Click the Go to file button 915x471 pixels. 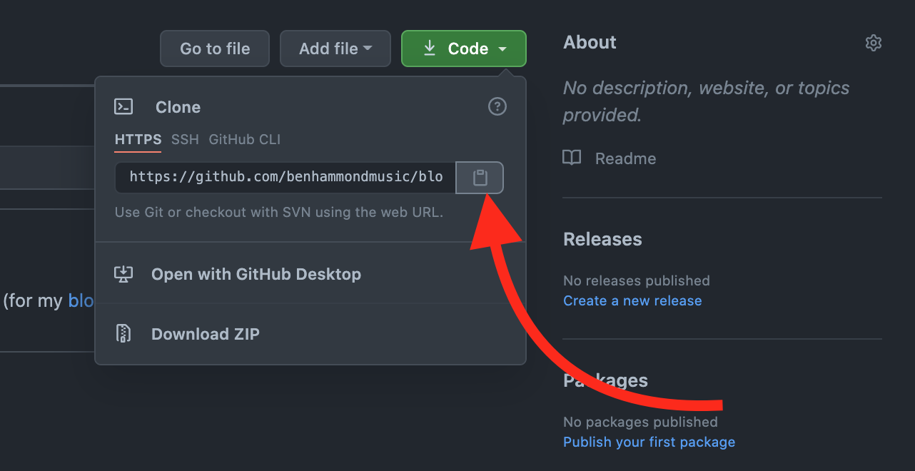tap(215, 49)
